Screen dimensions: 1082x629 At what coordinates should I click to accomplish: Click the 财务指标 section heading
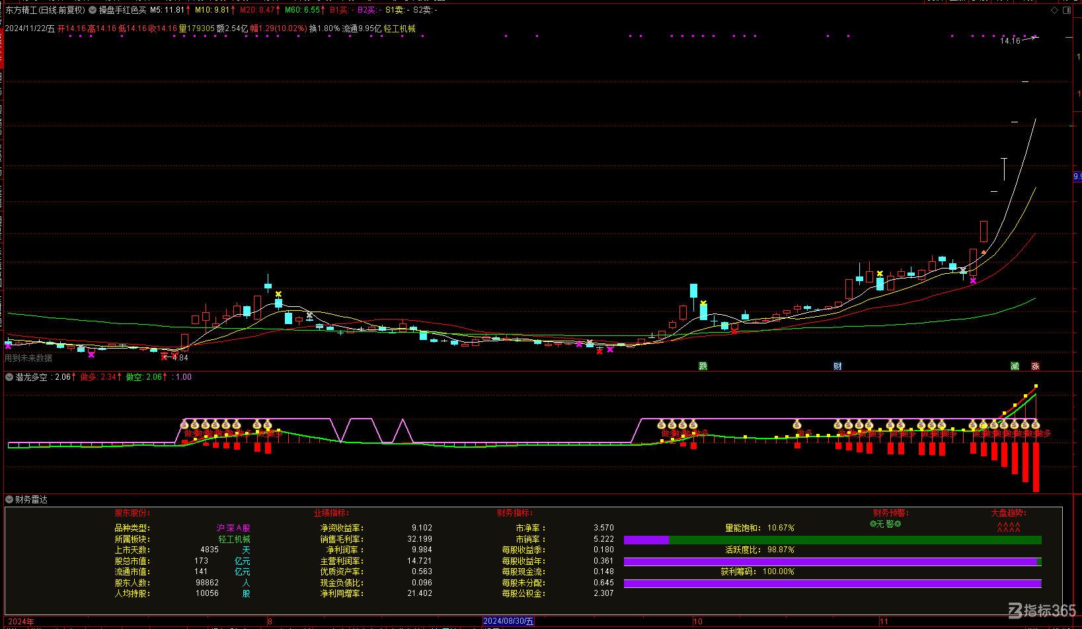pos(515,513)
